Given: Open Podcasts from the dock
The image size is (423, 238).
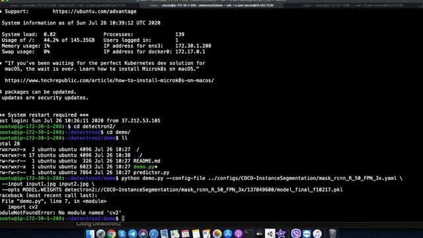Looking at the screenshot, I should point(238,233).
